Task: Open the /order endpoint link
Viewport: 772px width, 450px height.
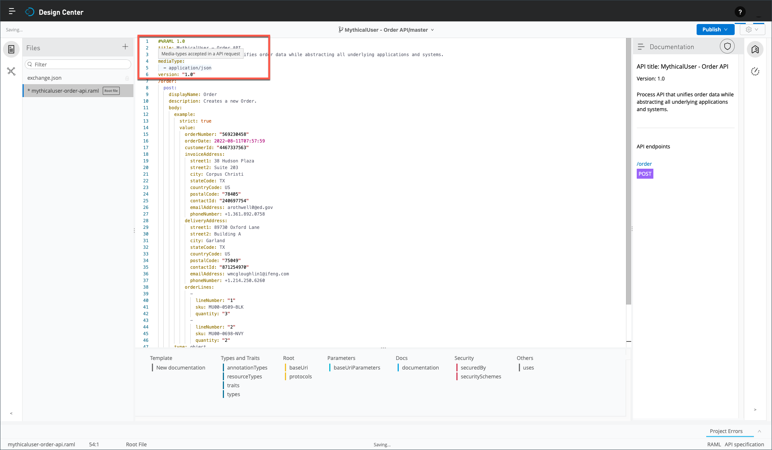Action: point(644,164)
